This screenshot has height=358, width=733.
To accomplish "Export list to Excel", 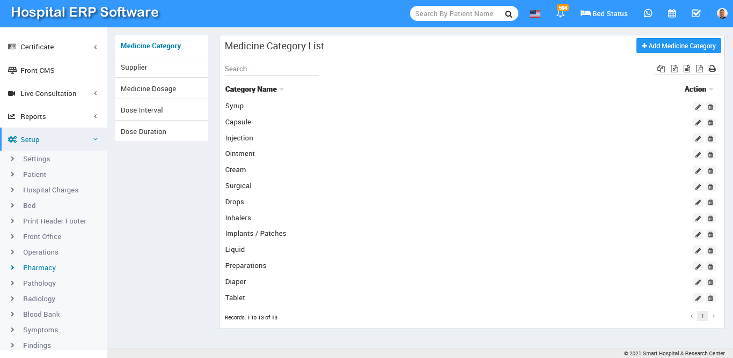I will coord(674,69).
